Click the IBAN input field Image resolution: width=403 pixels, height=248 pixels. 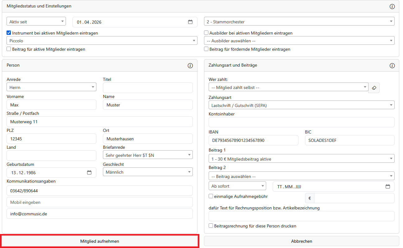[253, 140]
